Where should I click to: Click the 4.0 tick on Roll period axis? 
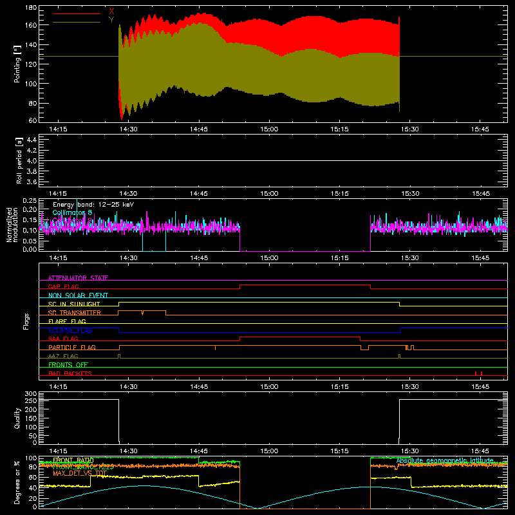coord(32,161)
